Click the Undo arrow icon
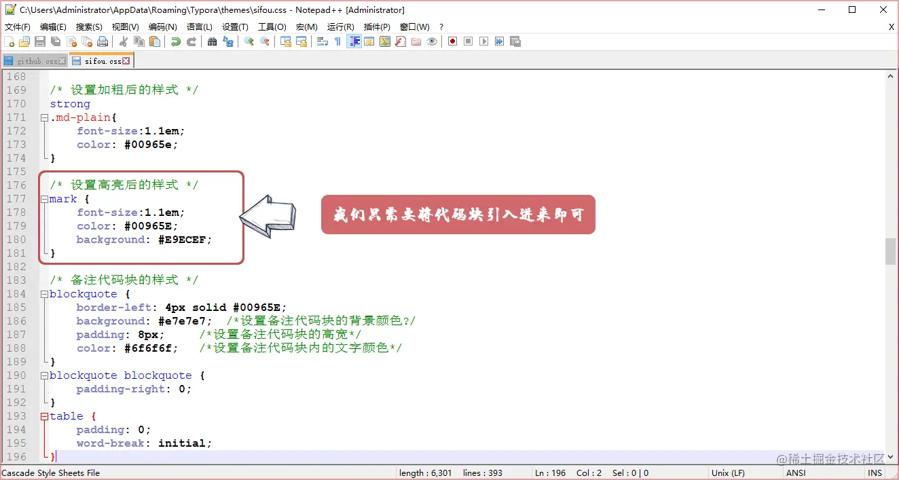Viewport: 899px width, 480px height. point(176,41)
